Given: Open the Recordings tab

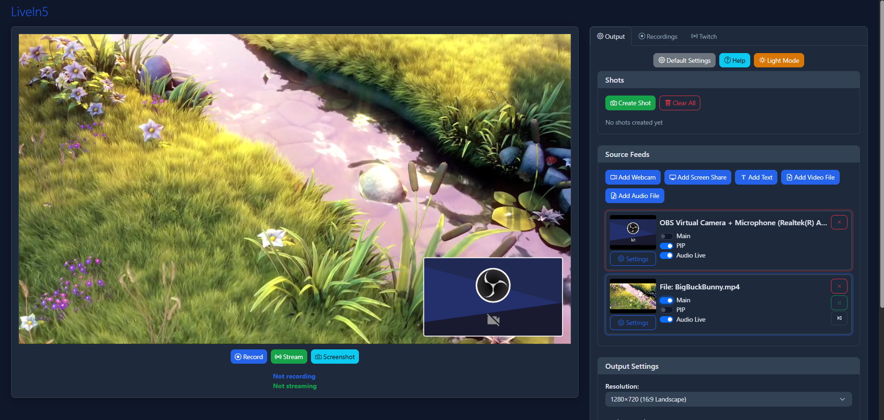Looking at the screenshot, I should pyautogui.click(x=658, y=36).
